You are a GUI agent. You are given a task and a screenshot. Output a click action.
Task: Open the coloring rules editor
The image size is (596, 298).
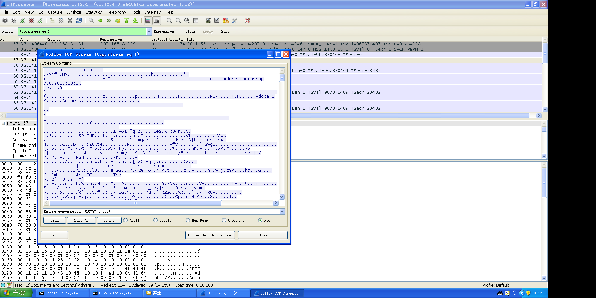click(226, 21)
